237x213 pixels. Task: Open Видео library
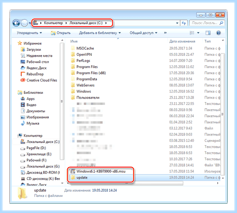tap(31, 105)
